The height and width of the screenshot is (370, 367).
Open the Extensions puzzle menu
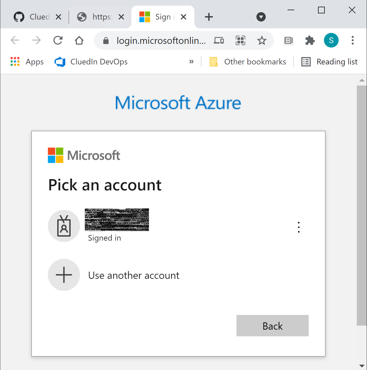pos(310,40)
